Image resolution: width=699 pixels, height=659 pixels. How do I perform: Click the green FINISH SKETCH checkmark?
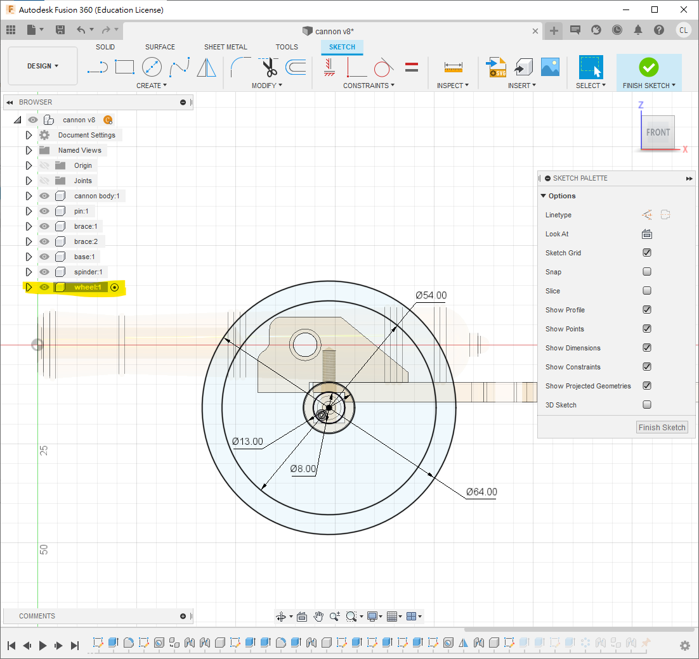648,67
